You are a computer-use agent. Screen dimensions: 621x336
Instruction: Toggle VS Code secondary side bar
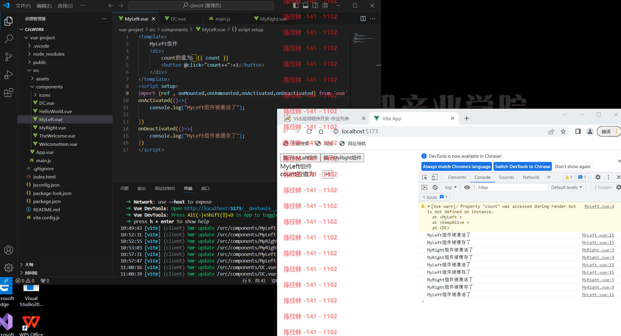pos(315,5)
